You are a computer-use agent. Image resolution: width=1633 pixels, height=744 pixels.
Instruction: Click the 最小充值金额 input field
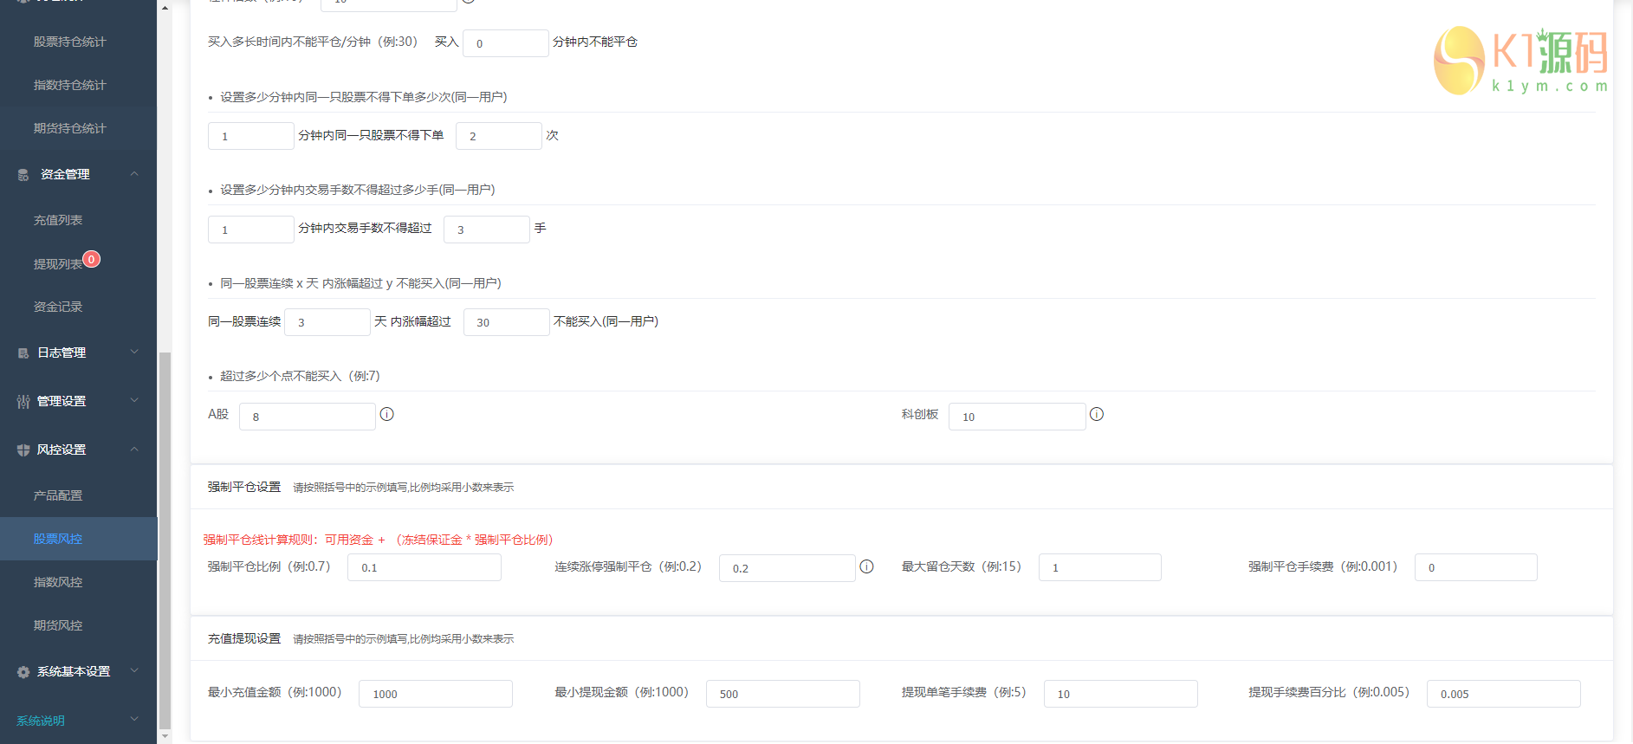(436, 694)
